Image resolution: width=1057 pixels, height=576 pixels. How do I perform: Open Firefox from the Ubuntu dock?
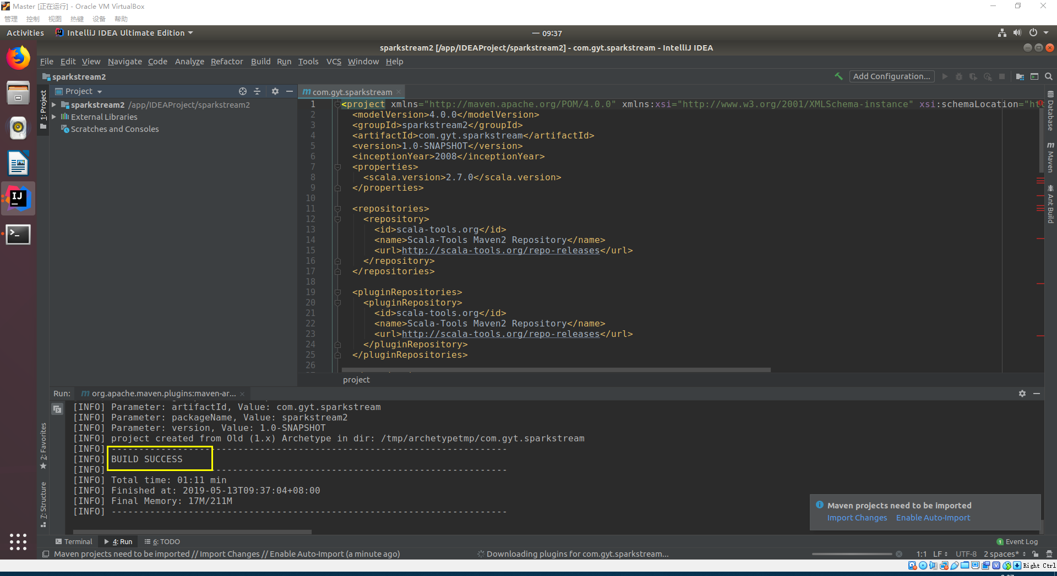tap(18, 58)
